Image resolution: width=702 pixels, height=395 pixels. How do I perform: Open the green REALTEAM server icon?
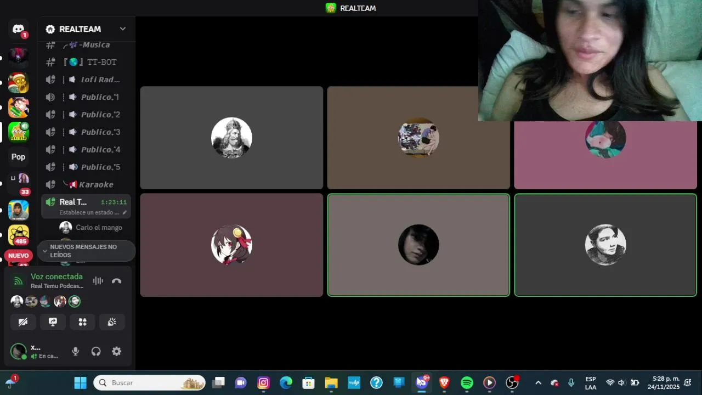pos(18,132)
